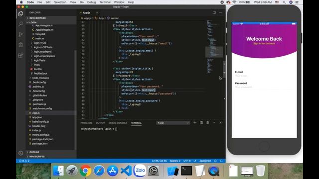Switch to the DEBUG CONSOLE panel tab
319x179 pixels.
click(118, 123)
